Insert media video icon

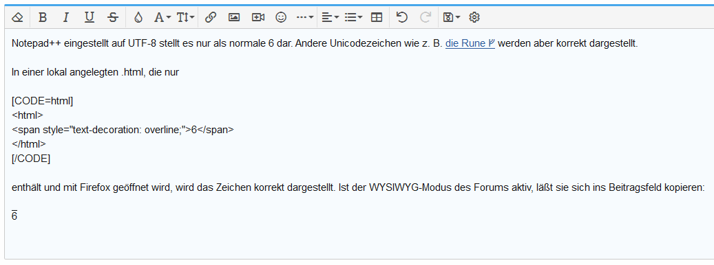258,18
